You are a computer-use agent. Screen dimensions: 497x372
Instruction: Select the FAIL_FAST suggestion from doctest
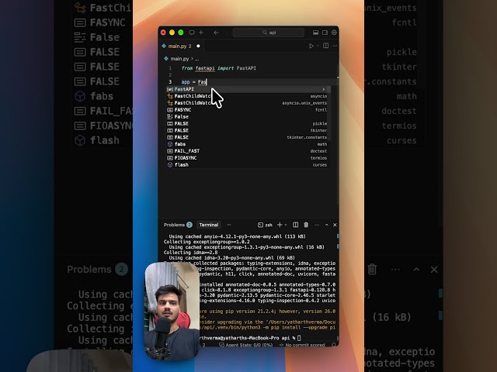pos(248,151)
